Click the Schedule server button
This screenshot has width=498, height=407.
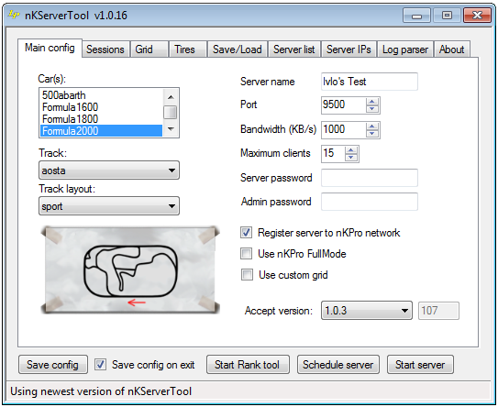(x=338, y=365)
